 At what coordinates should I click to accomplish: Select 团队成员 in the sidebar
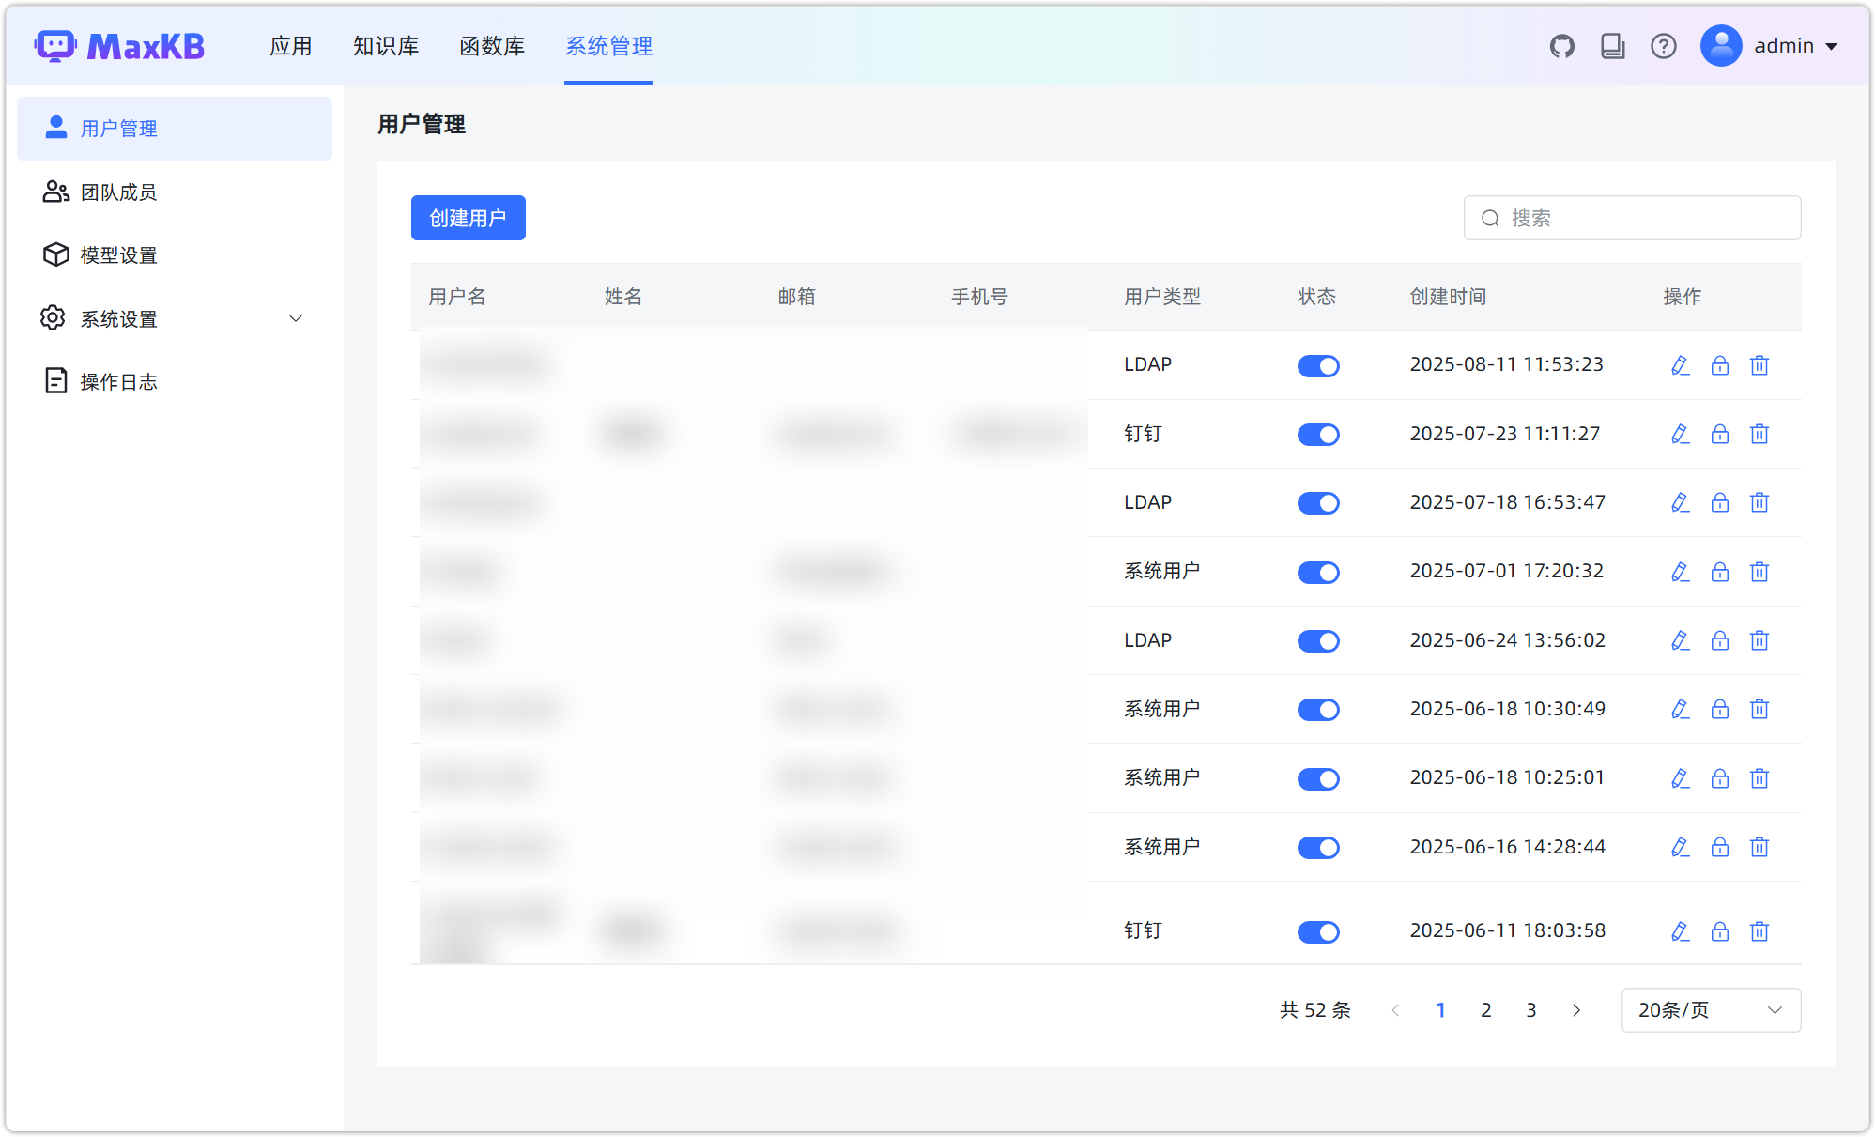point(118,192)
